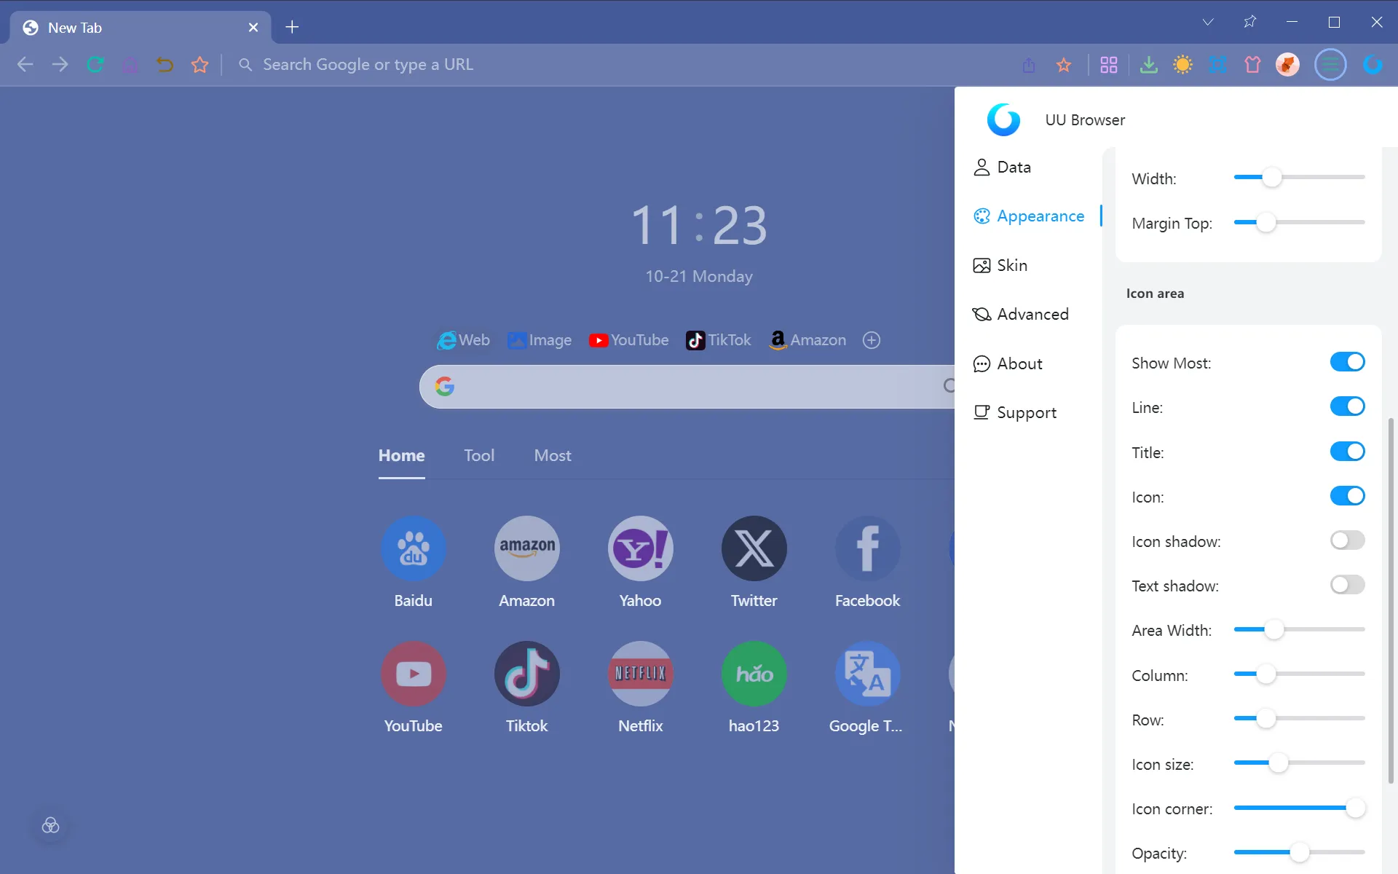Open the Yahoo shortcut icon

point(641,548)
